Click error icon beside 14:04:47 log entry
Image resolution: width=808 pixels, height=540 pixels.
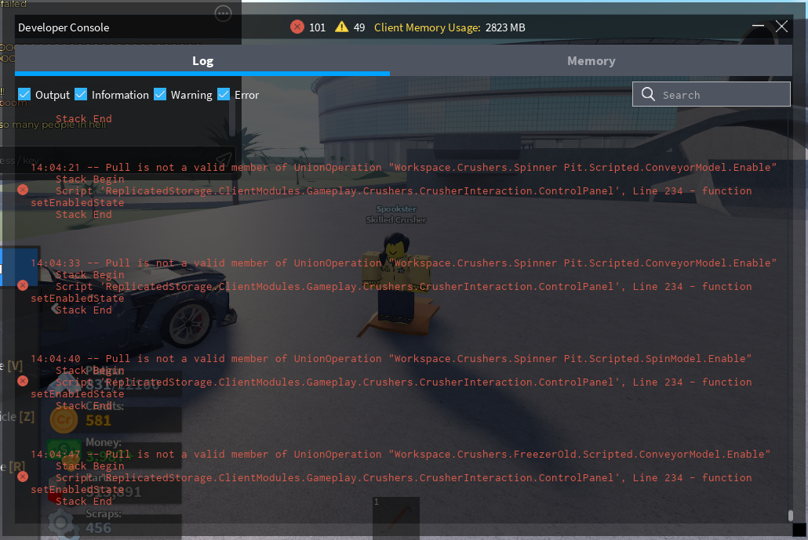click(x=23, y=477)
